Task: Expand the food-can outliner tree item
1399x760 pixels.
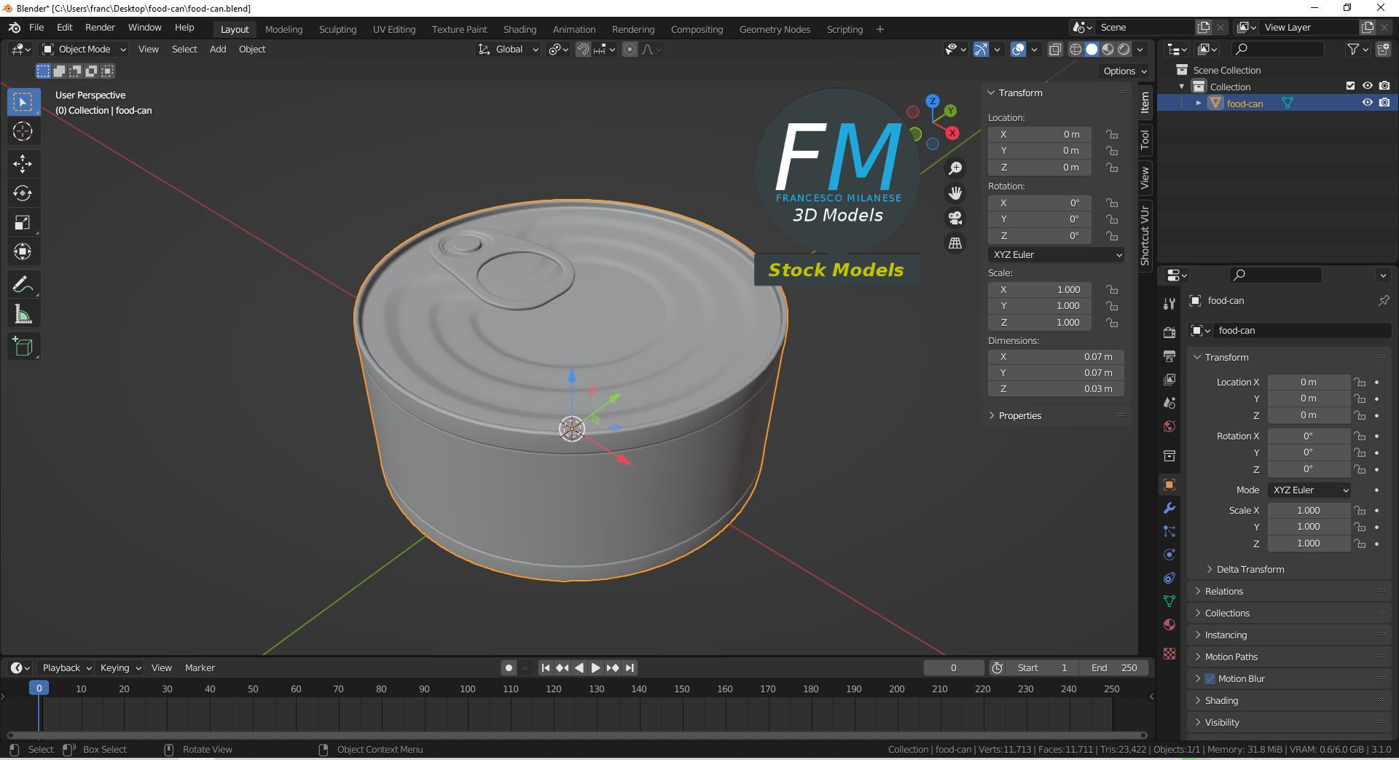Action: (x=1199, y=103)
